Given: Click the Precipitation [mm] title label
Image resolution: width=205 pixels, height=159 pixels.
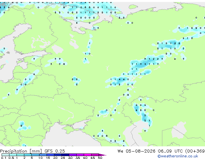Looking at the screenshot, I should point(21,151).
